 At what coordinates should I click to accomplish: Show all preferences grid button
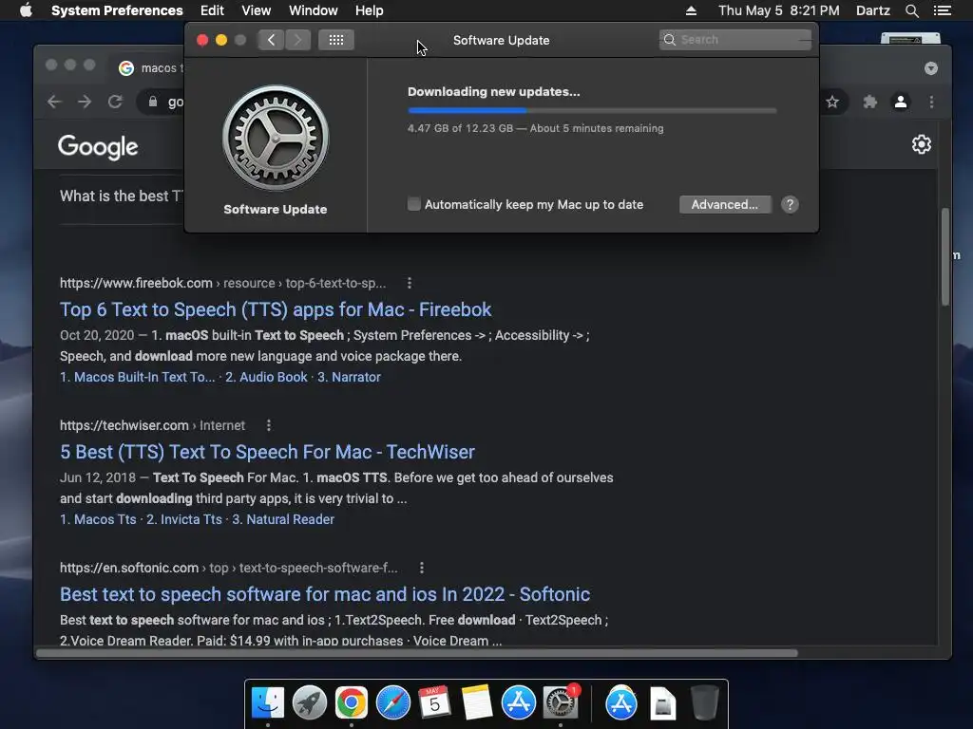pyautogui.click(x=336, y=40)
